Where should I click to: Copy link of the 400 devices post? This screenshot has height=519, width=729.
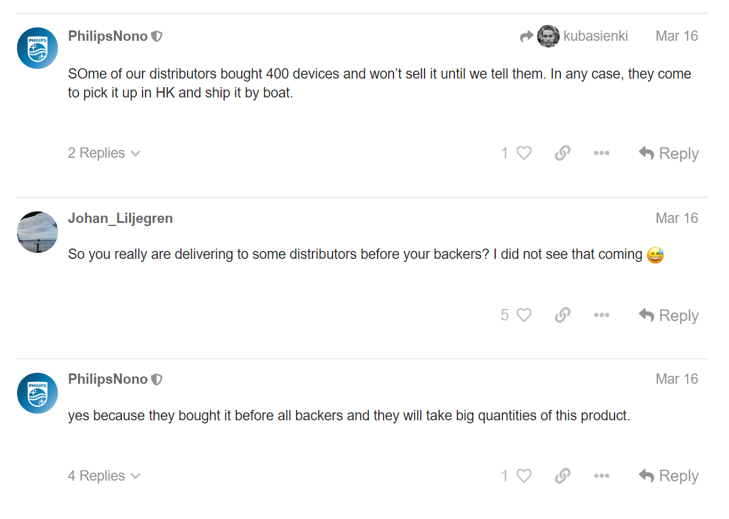[x=563, y=153]
